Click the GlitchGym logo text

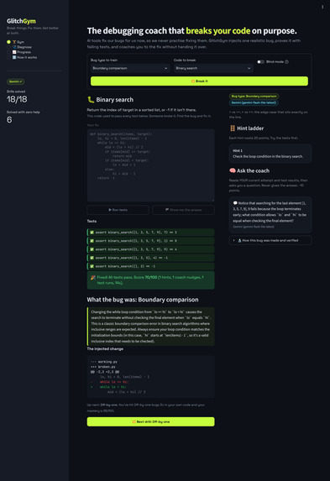point(21,21)
